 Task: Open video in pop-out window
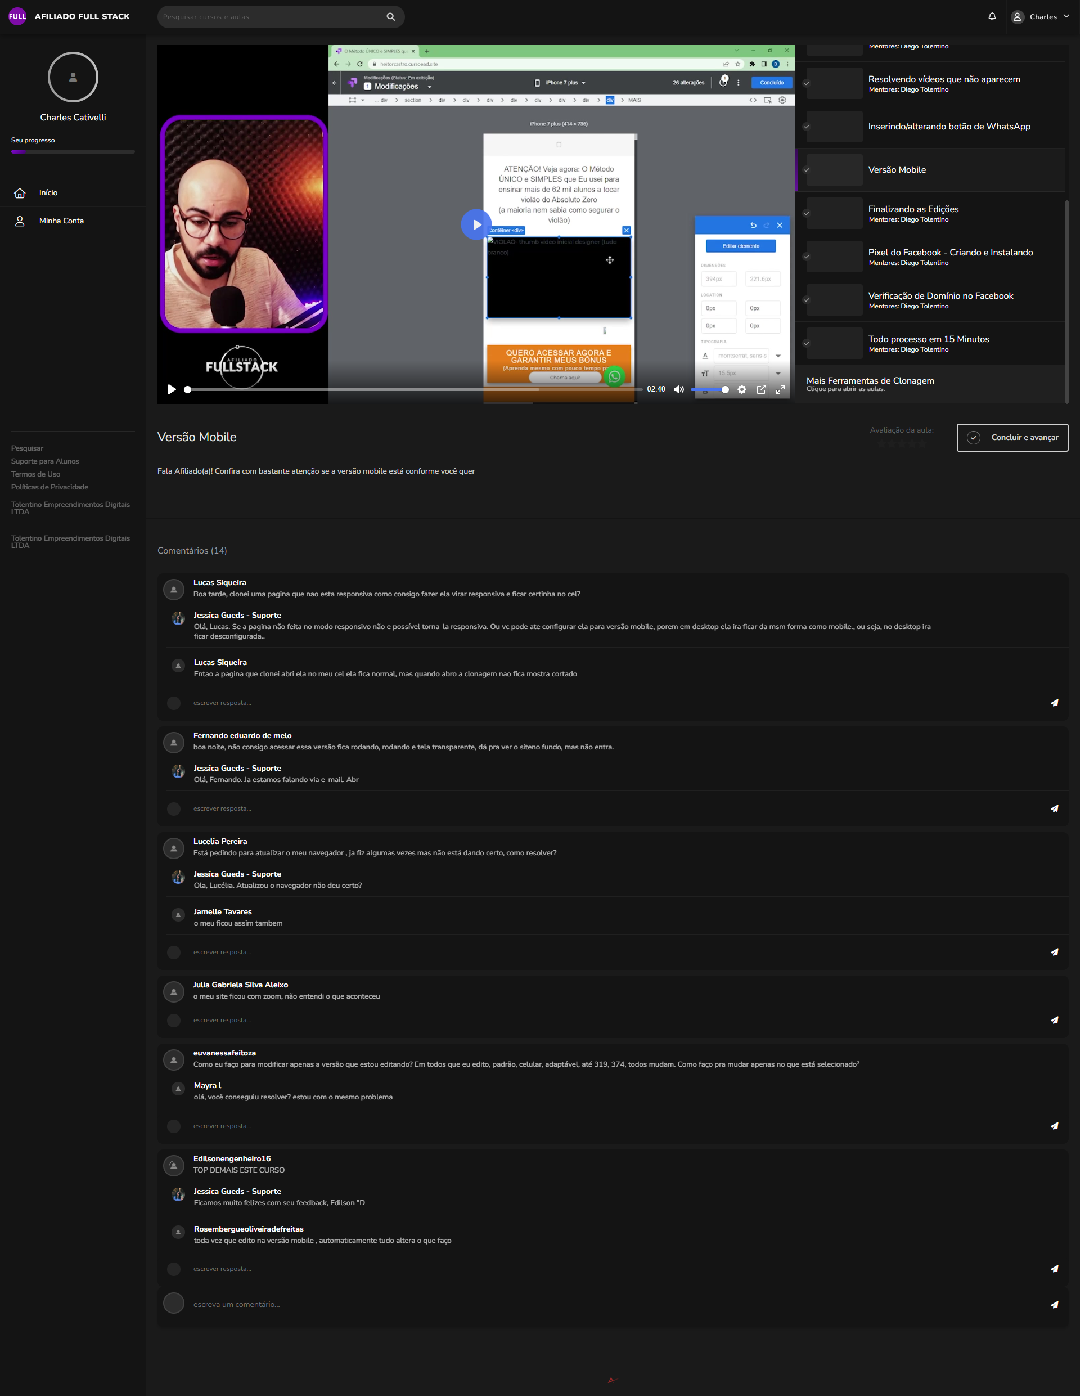pyautogui.click(x=761, y=389)
